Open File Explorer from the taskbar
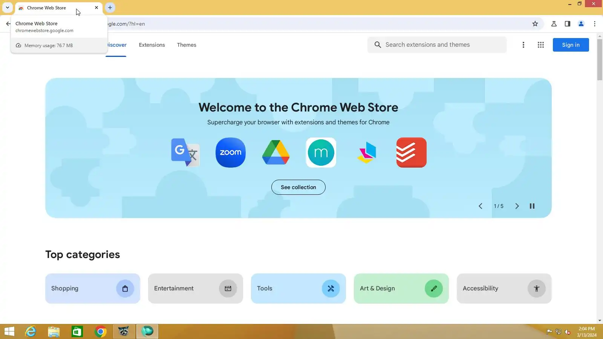 click(54, 331)
